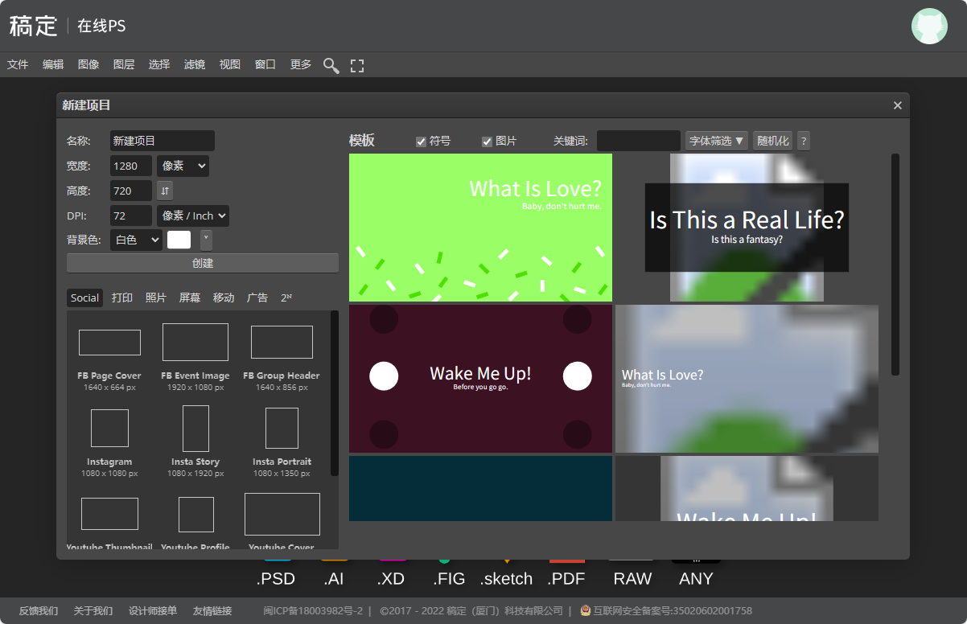Expand the 像素 / Inch DPI dropdown
Image resolution: width=967 pixels, height=624 pixels.
click(193, 216)
